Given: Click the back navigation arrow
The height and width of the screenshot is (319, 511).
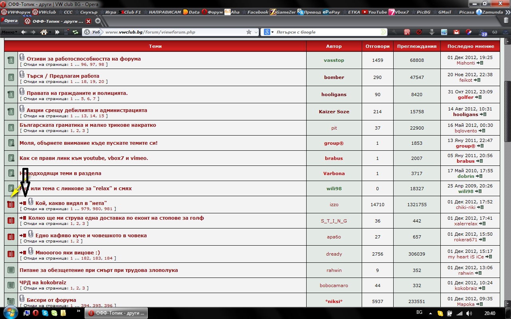Looking at the screenshot, I should (24, 32).
